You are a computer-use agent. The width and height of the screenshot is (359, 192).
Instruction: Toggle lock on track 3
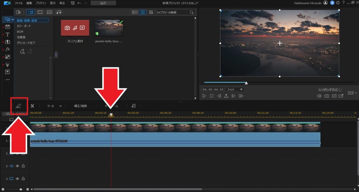23,179
